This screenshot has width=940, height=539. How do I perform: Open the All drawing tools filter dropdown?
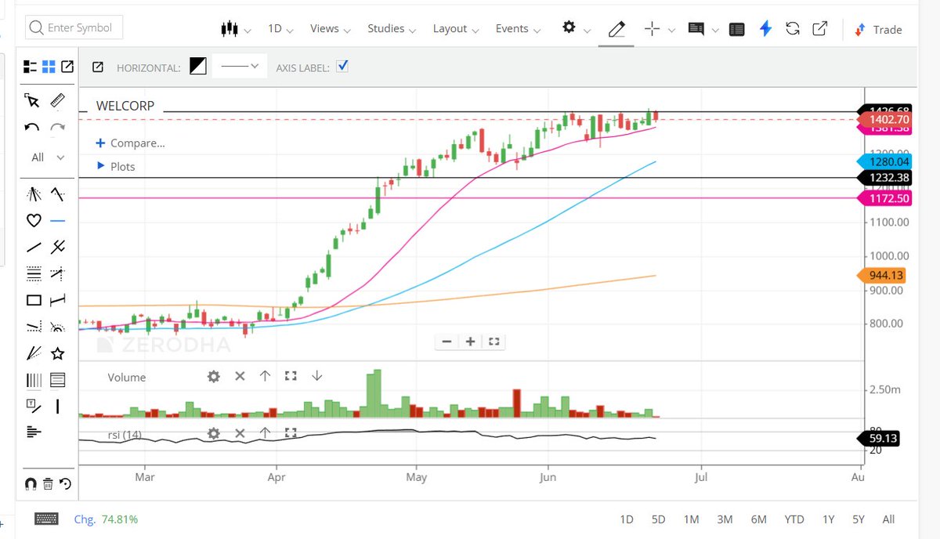click(48, 157)
